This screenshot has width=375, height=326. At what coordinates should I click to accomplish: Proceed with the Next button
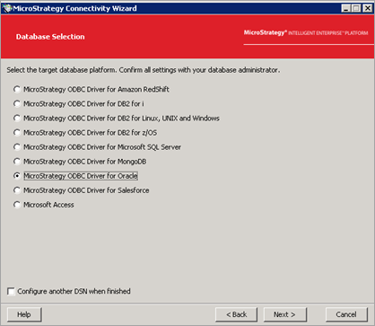tap(284, 314)
